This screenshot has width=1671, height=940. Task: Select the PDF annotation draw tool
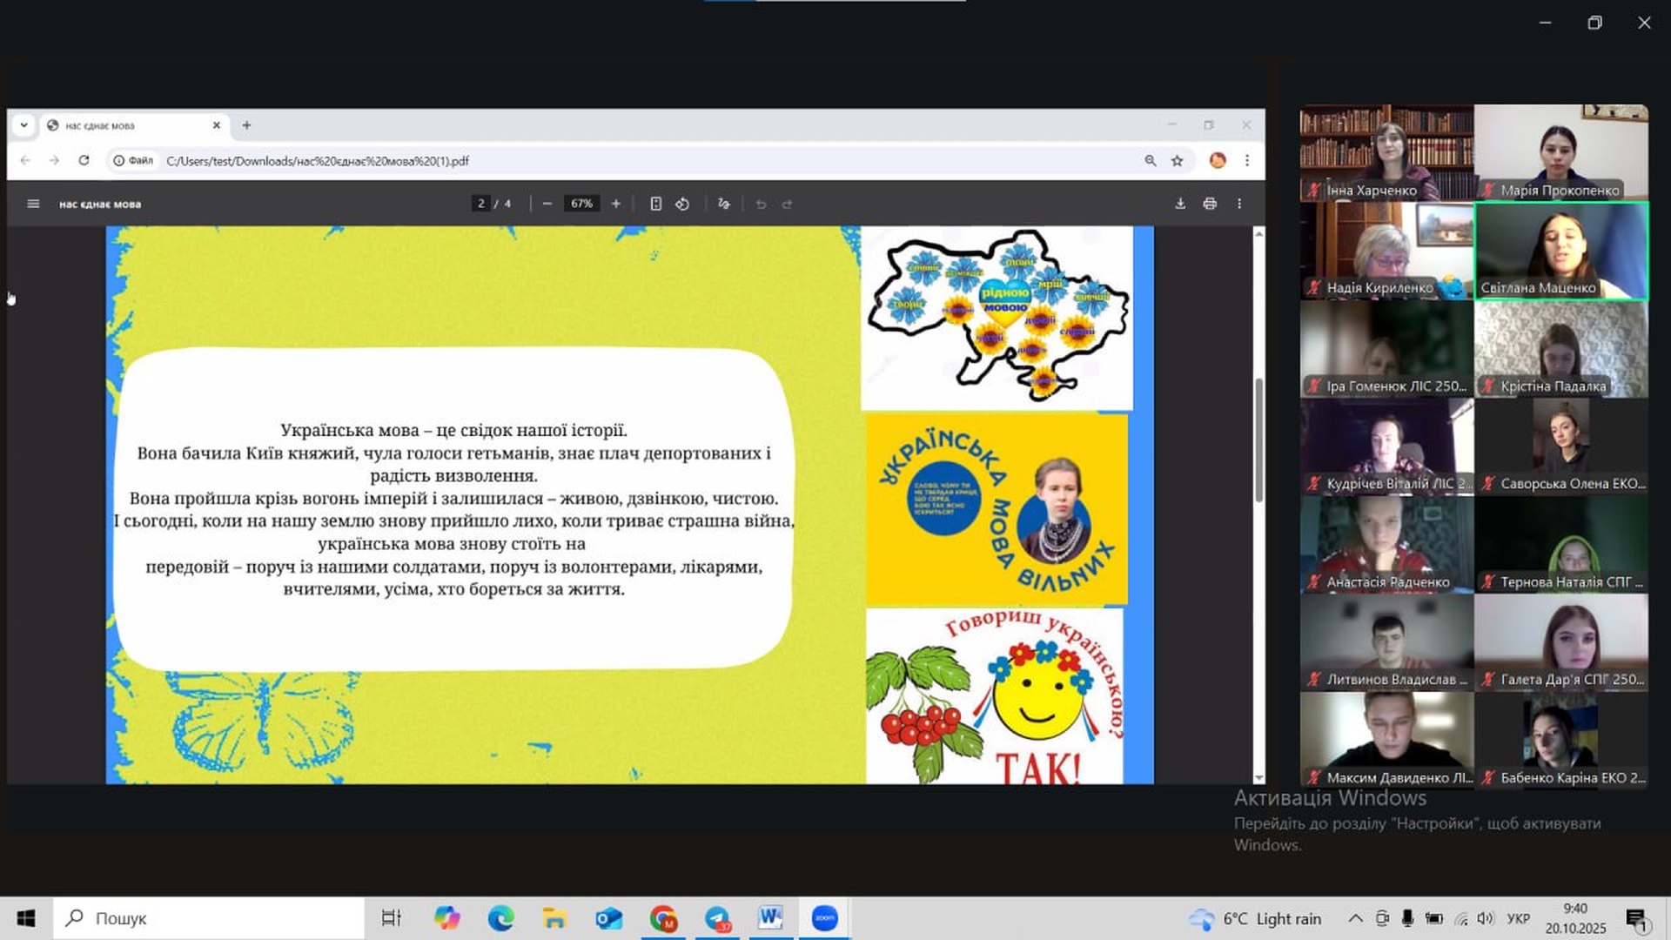click(723, 204)
